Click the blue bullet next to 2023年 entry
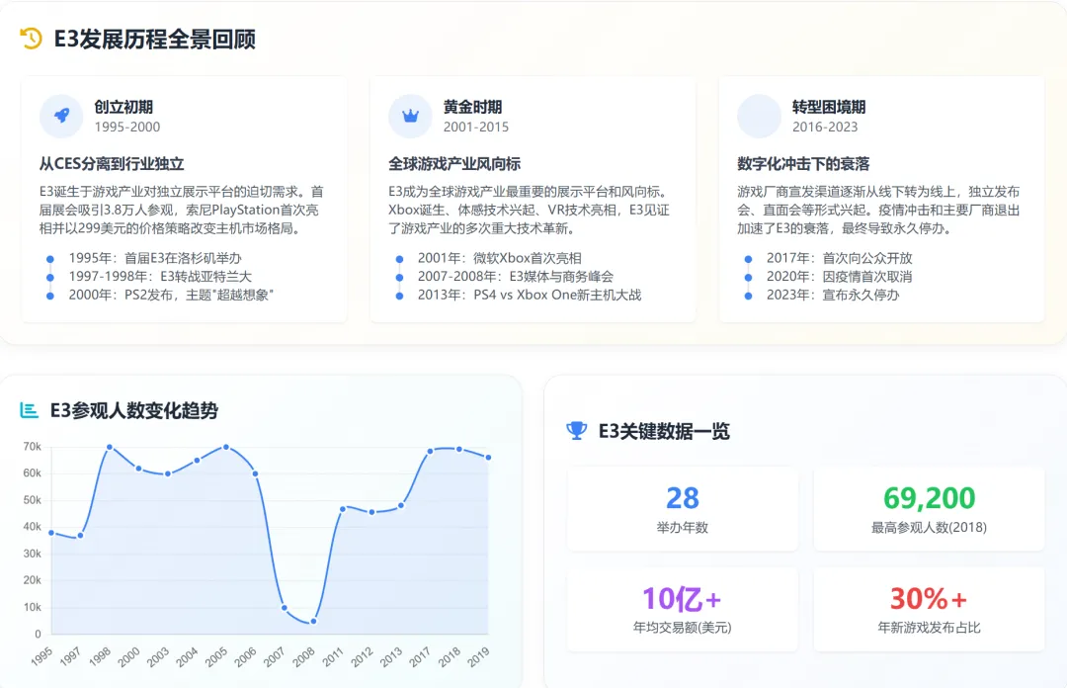 (748, 296)
